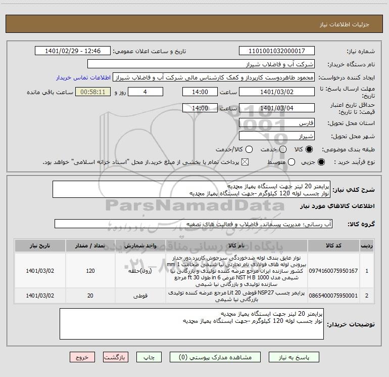
Task: Click unit cell قوطی
Action: [x=140, y=296]
